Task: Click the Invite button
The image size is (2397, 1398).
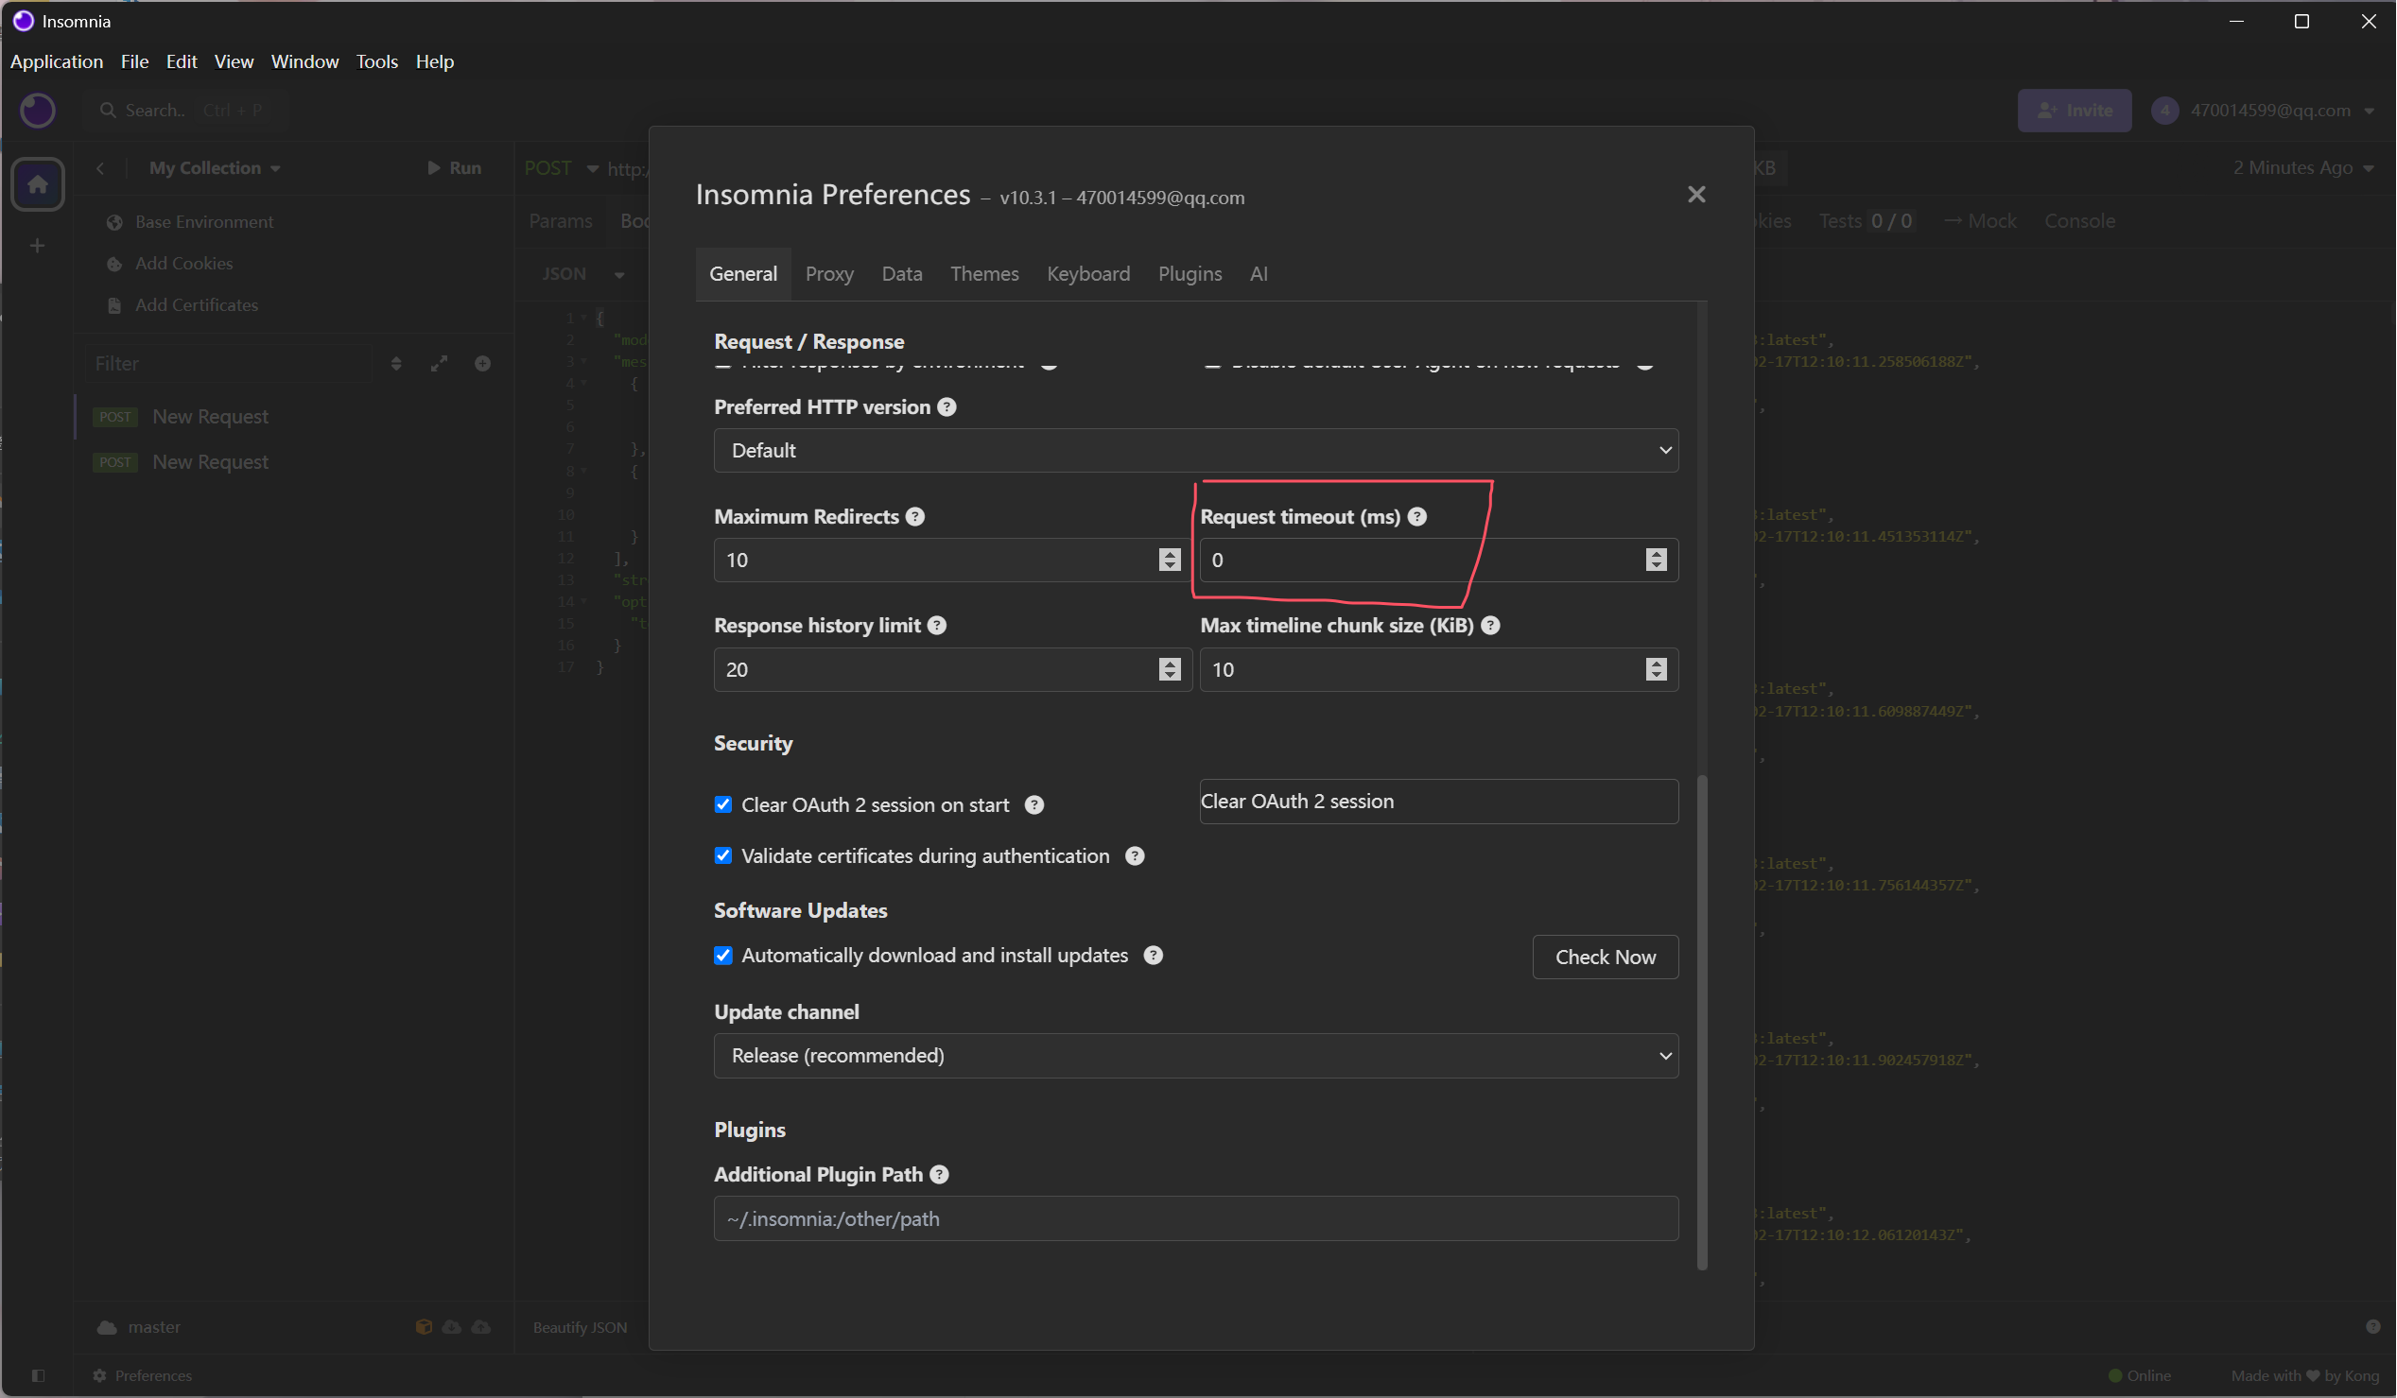Action: click(x=2075, y=111)
